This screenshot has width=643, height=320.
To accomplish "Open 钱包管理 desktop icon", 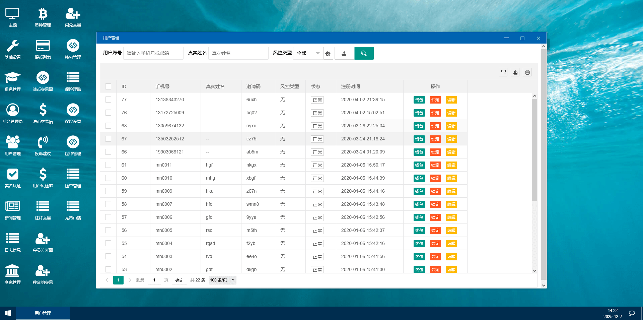I will [73, 49].
